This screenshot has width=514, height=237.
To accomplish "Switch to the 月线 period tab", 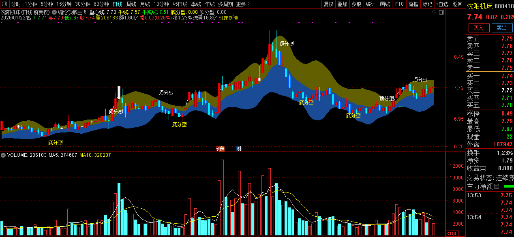I will tap(145, 4).
